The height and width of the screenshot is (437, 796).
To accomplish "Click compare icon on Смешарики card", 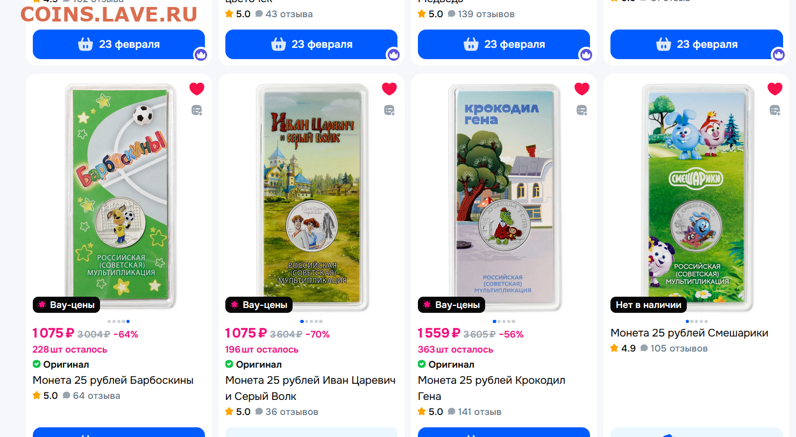I will (775, 110).
